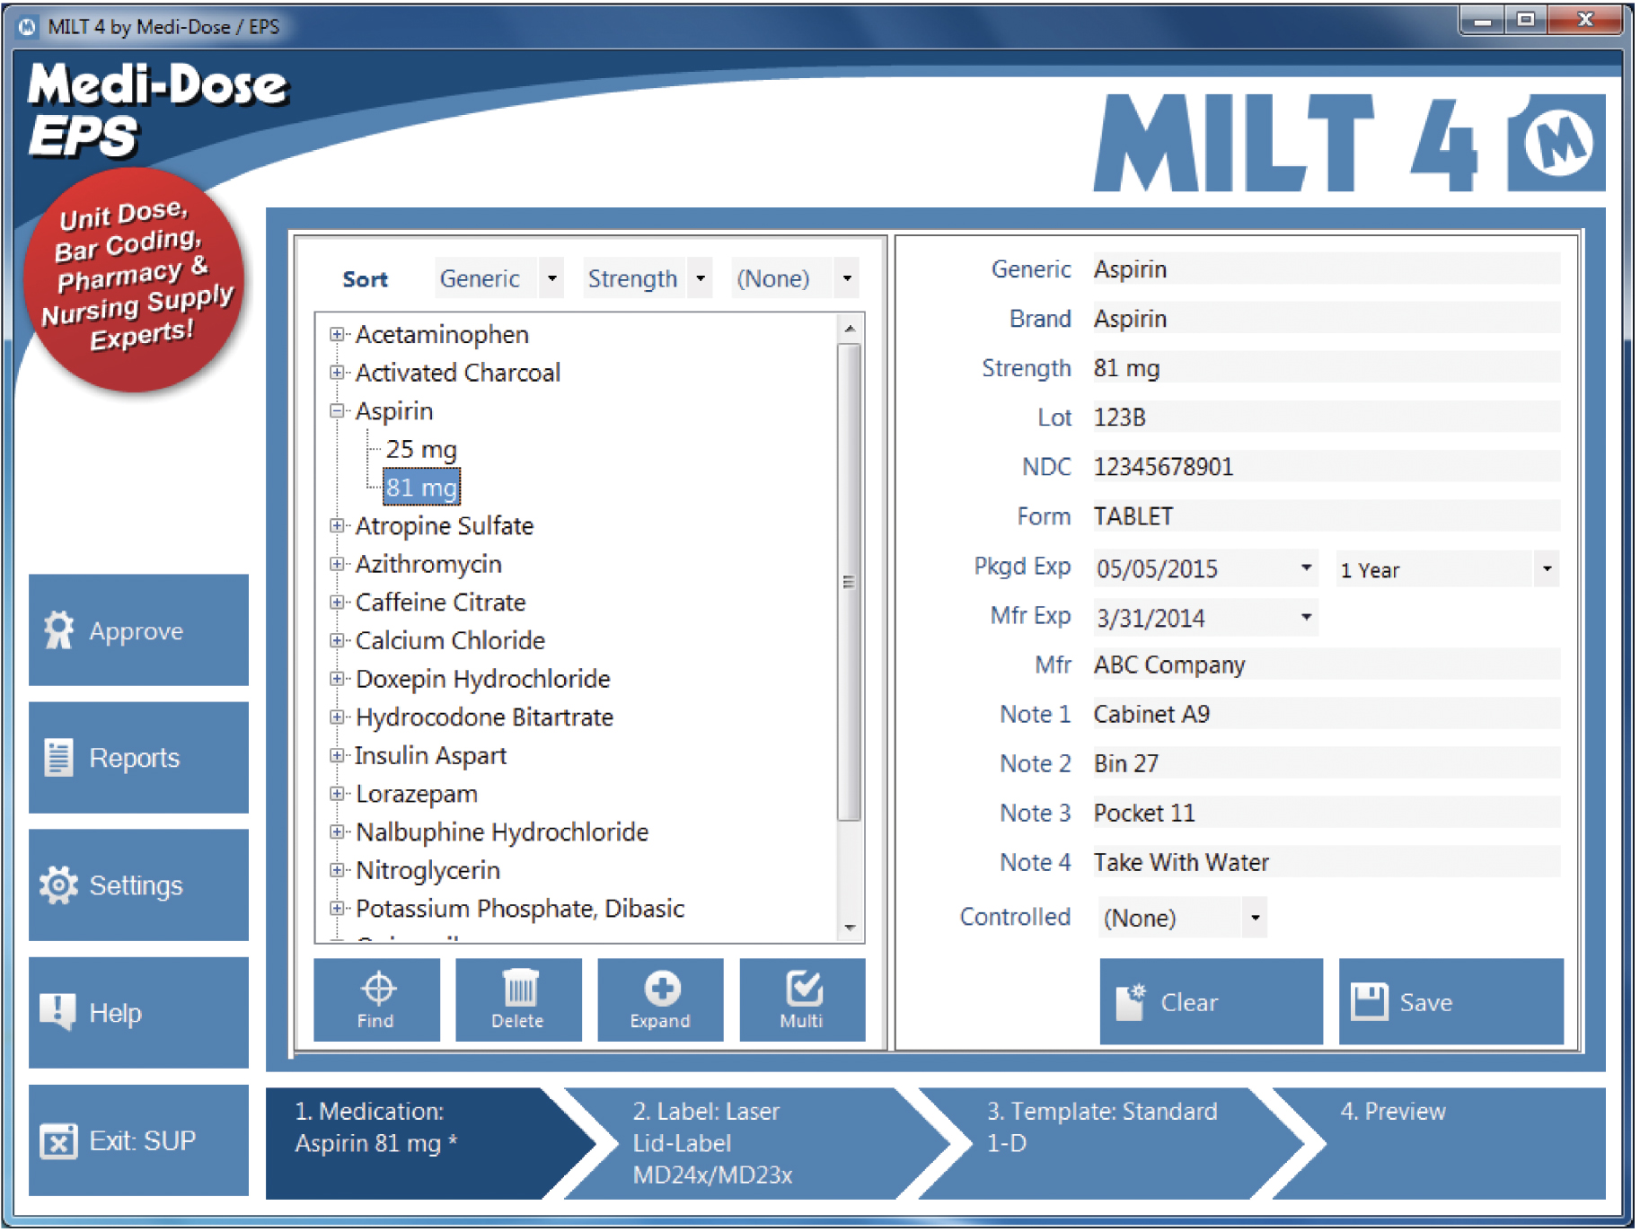This screenshot has height=1232, width=1640.
Task: Click the Save floppy disk button
Action: click(1450, 1001)
